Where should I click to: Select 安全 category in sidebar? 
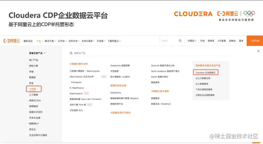31,83
